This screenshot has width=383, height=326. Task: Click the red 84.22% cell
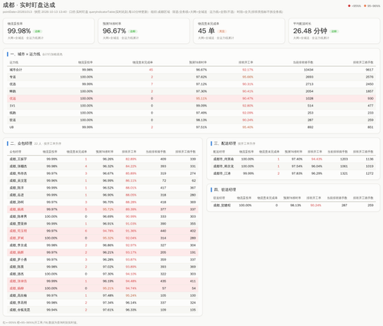131,166
